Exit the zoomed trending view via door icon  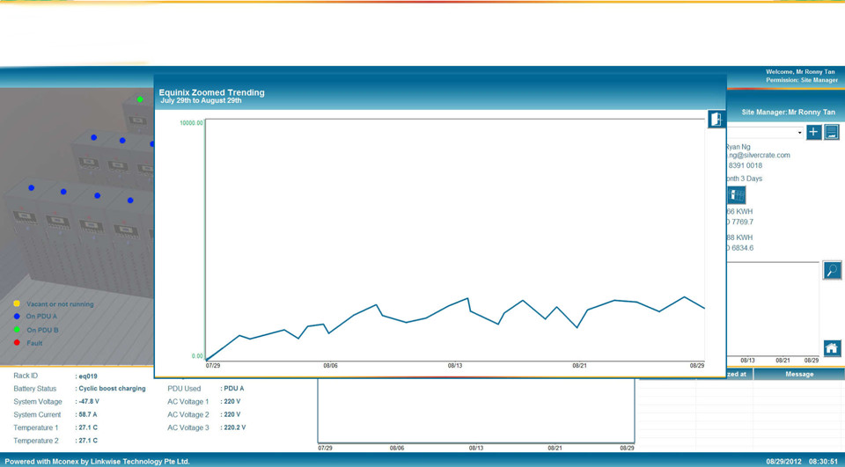click(x=716, y=119)
